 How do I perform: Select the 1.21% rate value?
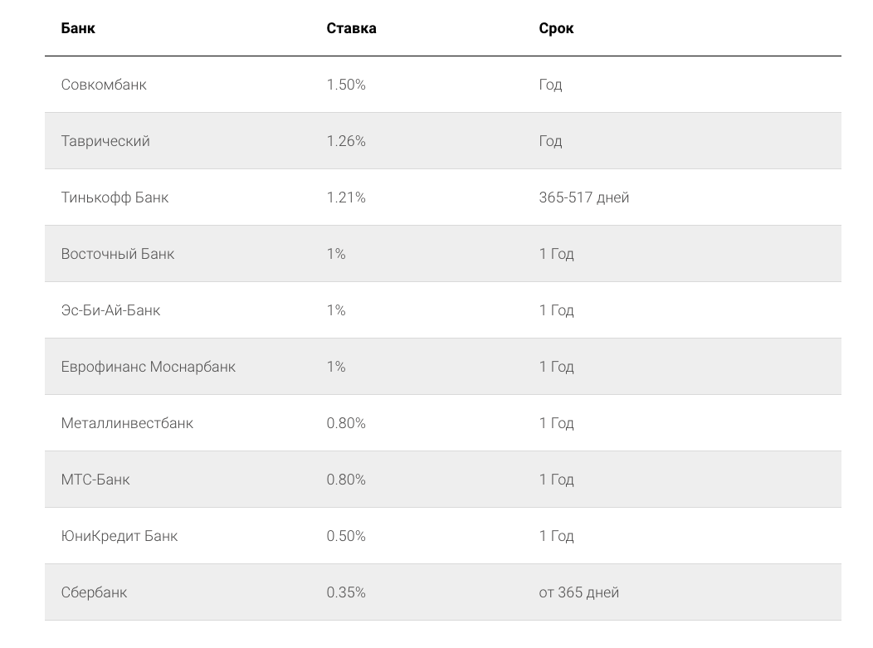tap(346, 197)
